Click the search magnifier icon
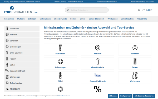Viewport: 158px width, 99px height. pyautogui.click(x=68, y=10)
